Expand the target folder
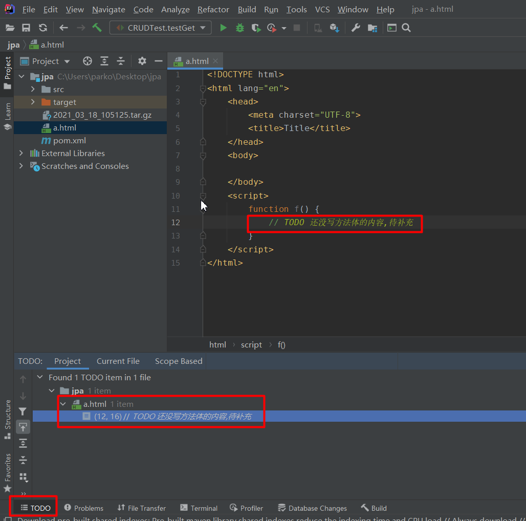Screen dimensions: 526x521 tap(33, 102)
